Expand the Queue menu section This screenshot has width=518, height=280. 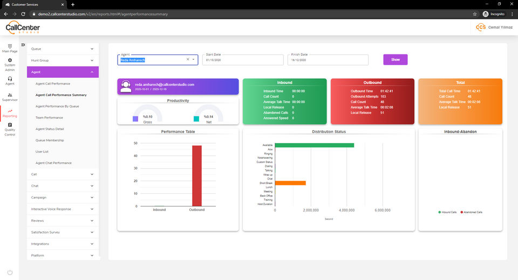tap(63, 49)
